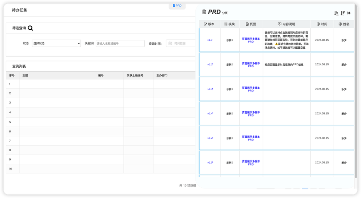This screenshot has height=198, width=361.
Task: Open version link v1.3
Action: point(210,89)
